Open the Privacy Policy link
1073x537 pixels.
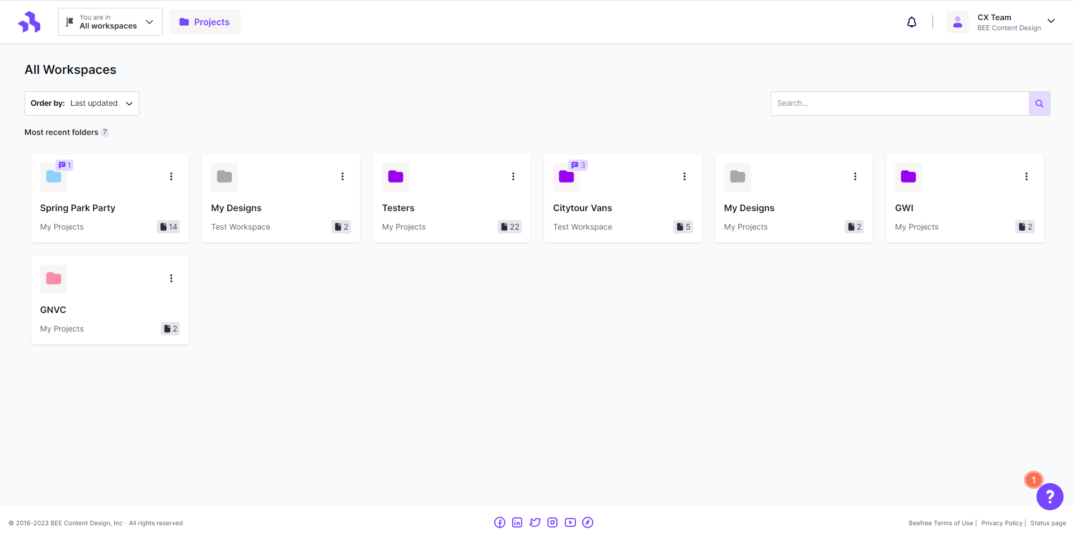click(1002, 523)
